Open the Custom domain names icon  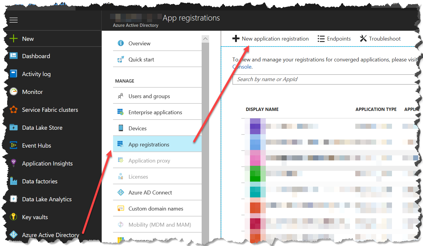point(121,208)
